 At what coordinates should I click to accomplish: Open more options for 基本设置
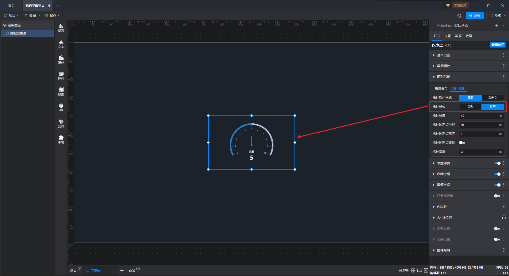click(x=504, y=55)
